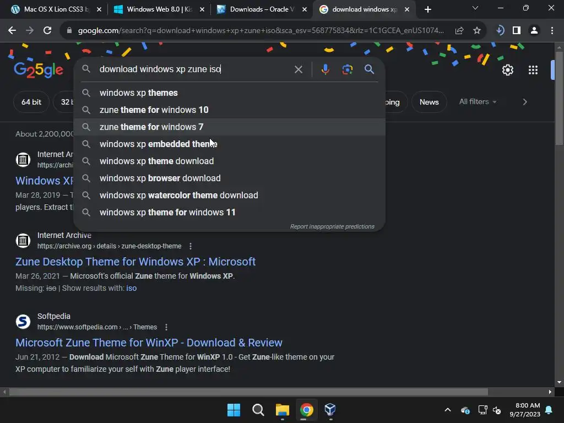This screenshot has width=564, height=423.
Task: Open the tab search dropdown arrow
Action: point(475,8)
